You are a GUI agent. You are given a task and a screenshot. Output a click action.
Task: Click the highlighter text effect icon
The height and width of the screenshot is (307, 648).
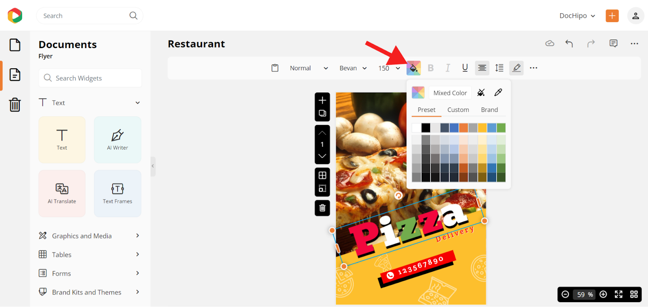pos(516,68)
